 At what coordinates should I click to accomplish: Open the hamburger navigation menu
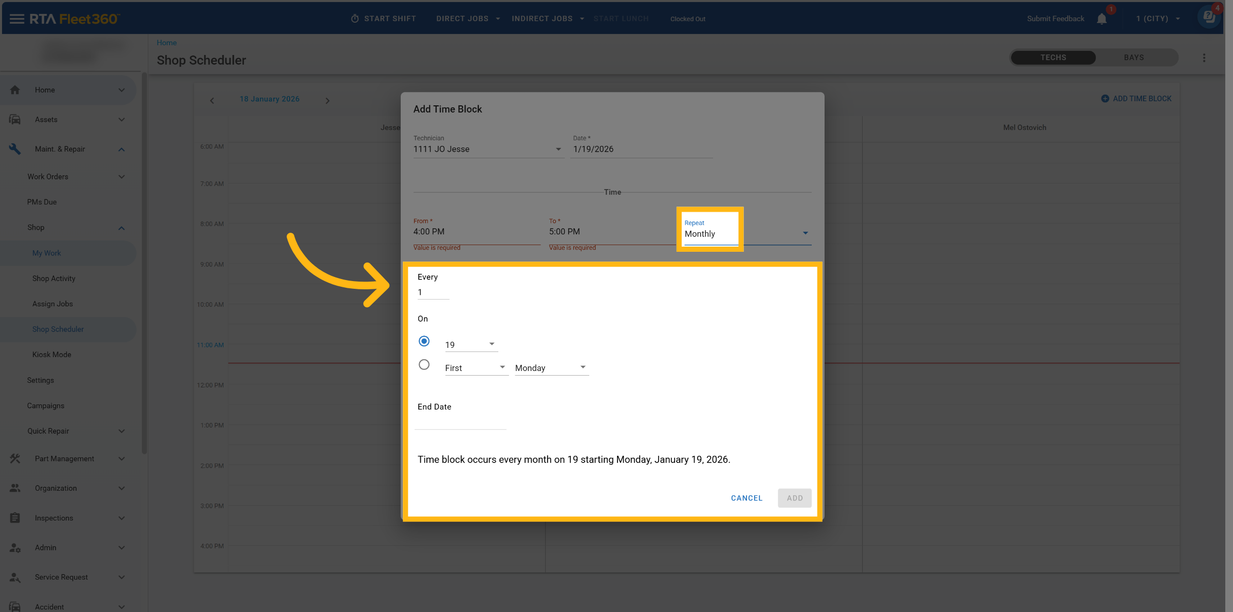16,19
